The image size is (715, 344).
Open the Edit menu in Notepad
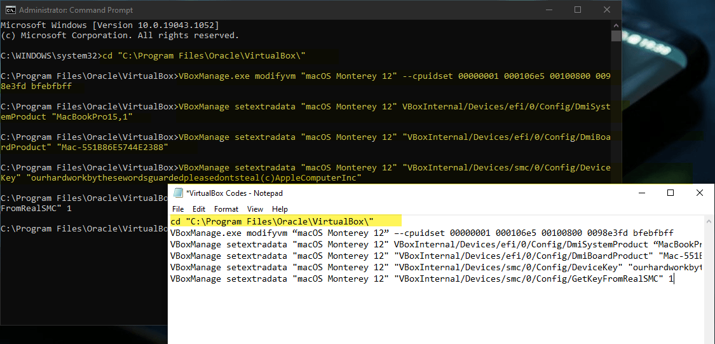pyautogui.click(x=199, y=209)
